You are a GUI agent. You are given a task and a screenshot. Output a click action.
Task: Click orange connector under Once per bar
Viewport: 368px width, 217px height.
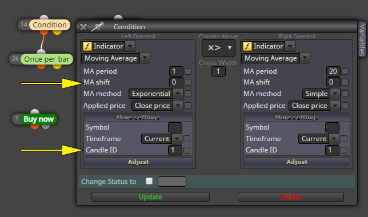tap(41, 66)
